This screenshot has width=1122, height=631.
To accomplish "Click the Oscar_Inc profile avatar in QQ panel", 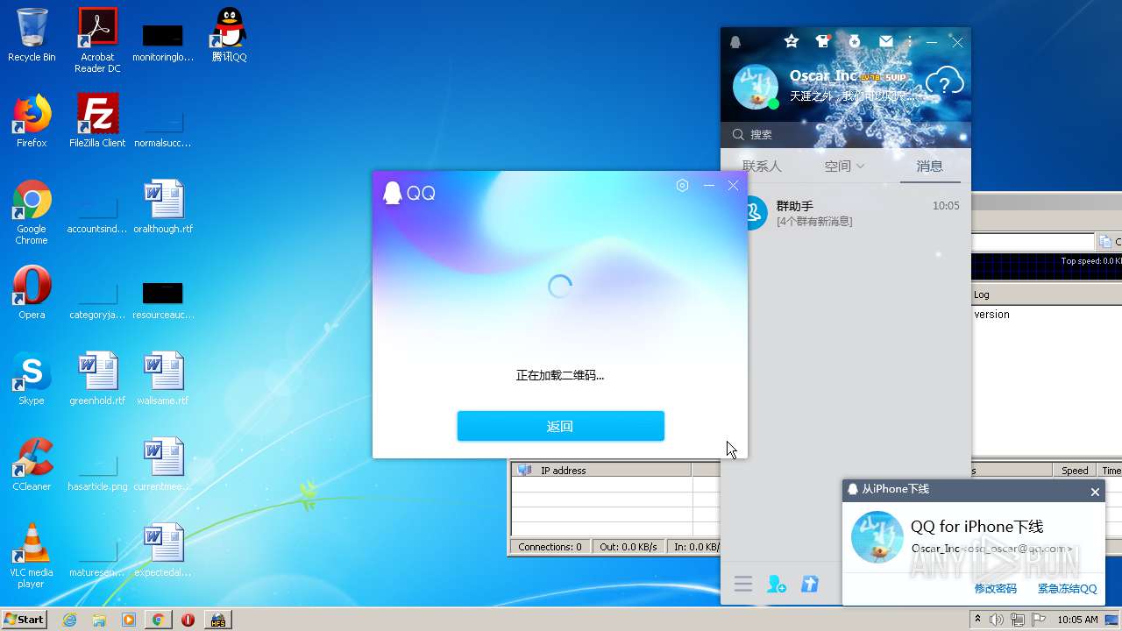I will point(755,87).
